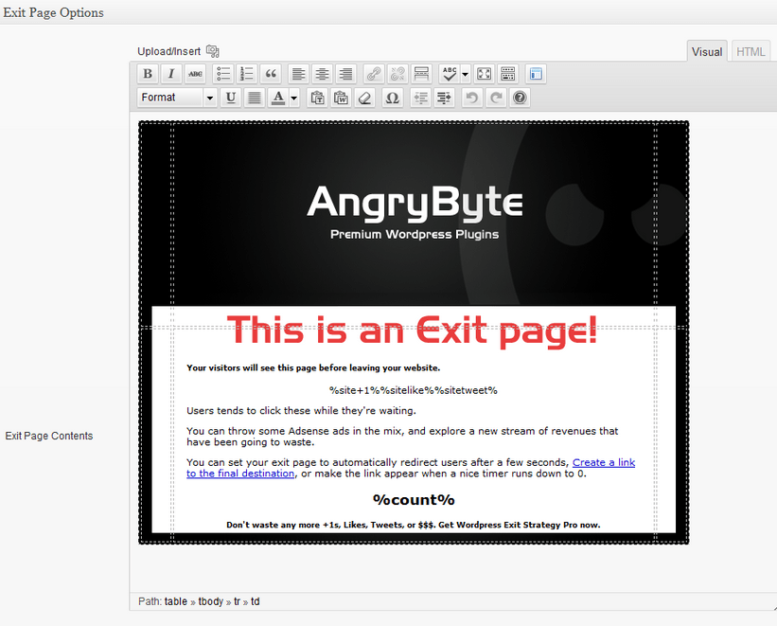Apply strikethrough formatting
The image size is (777, 626).
pyautogui.click(x=195, y=74)
